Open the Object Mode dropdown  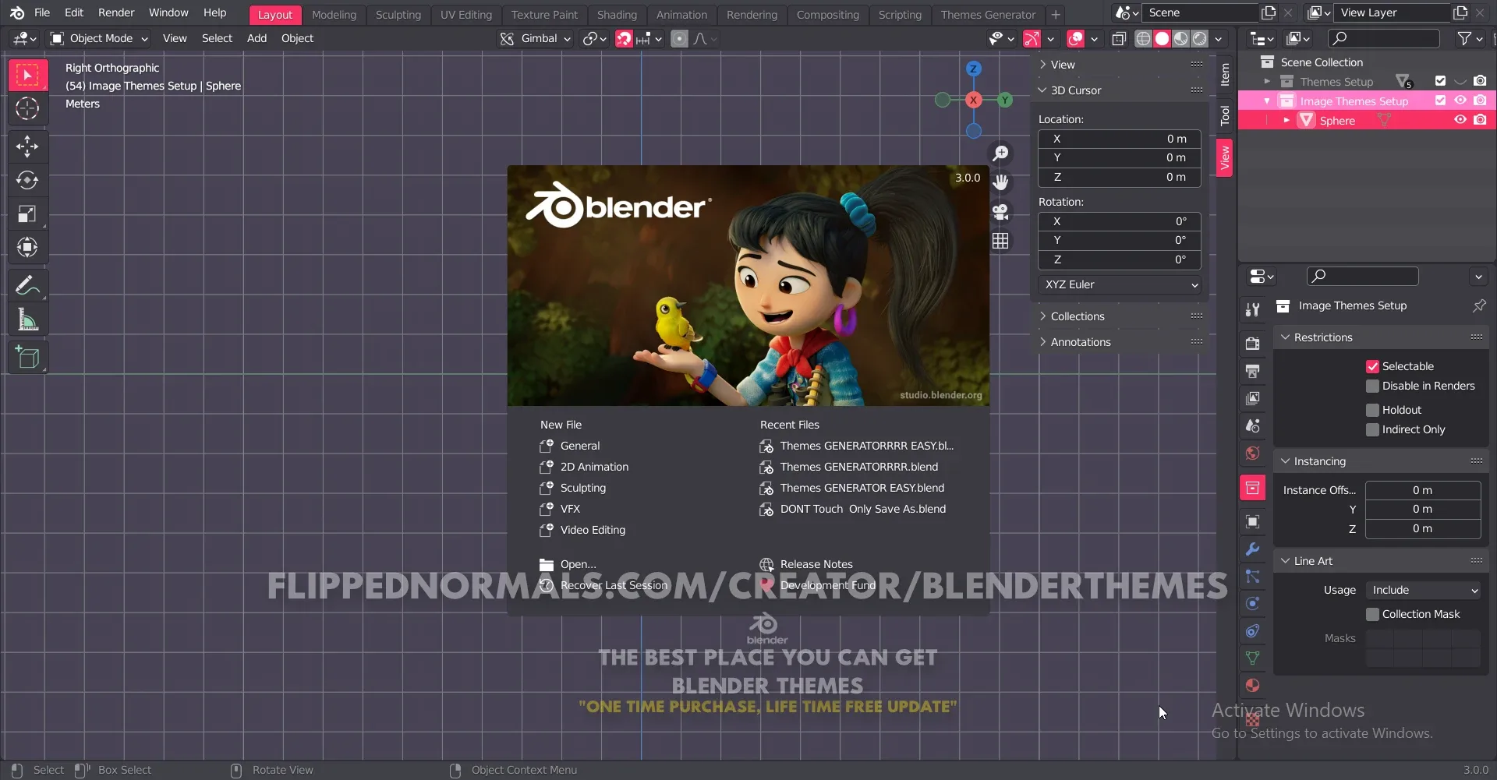tap(98, 38)
